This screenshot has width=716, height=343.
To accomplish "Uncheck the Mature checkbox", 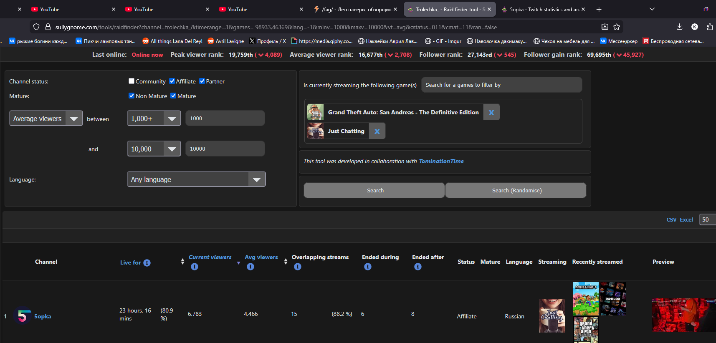I will (x=173, y=96).
